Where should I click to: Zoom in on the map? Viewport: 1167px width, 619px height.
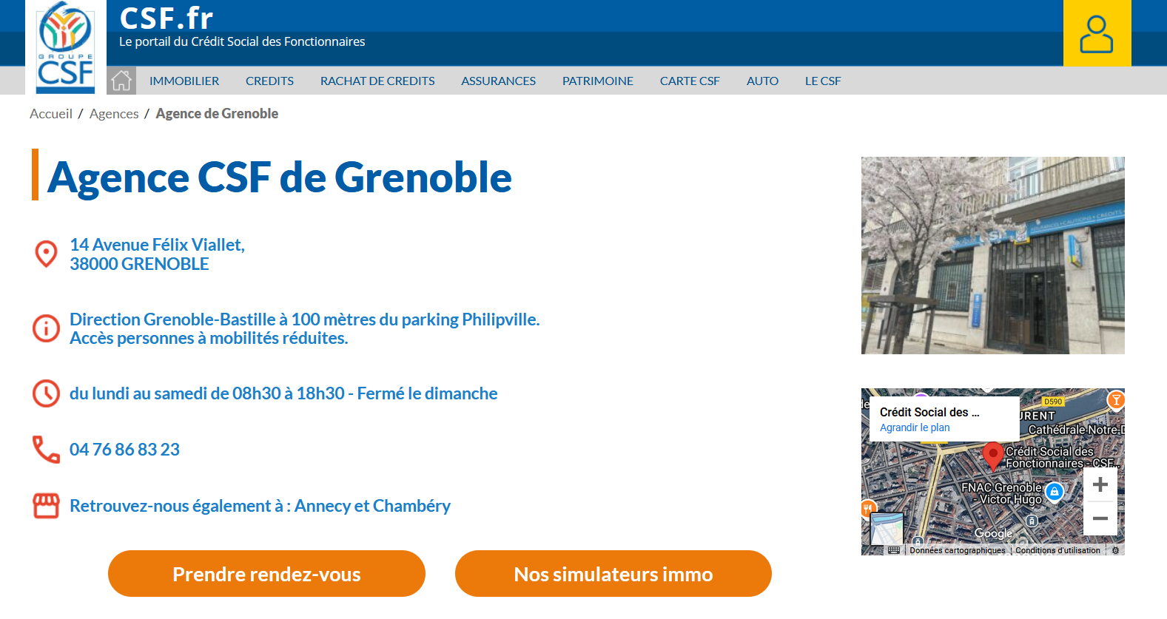[x=1100, y=484]
